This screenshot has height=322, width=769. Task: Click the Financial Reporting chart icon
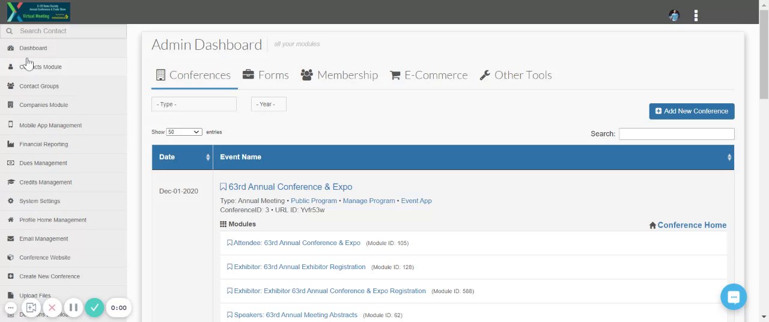pyautogui.click(x=10, y=144)
